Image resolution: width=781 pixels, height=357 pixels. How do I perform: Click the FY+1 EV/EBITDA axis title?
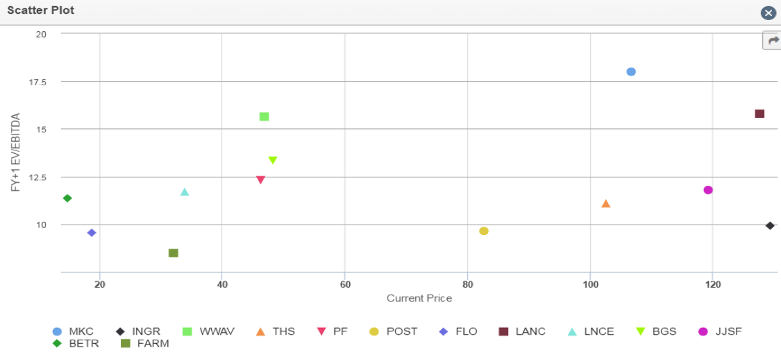pyautogui.click(x=15, y=153)
